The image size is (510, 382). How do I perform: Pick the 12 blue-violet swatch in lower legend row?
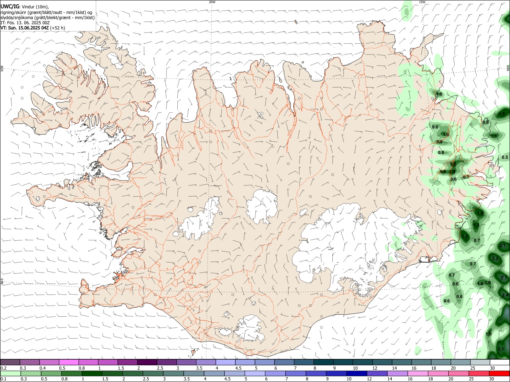pos(377,373)
